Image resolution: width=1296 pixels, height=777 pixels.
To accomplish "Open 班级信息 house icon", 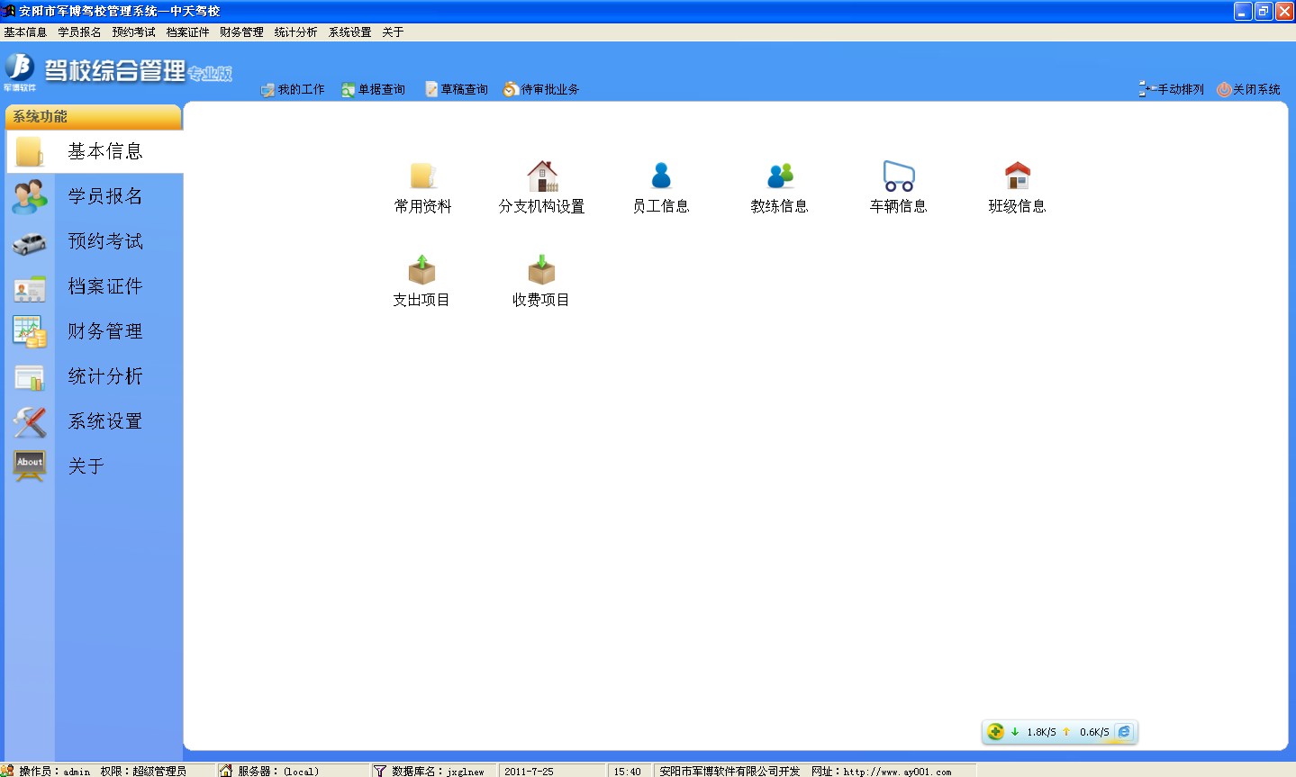I will click(x=1018, y=176).
